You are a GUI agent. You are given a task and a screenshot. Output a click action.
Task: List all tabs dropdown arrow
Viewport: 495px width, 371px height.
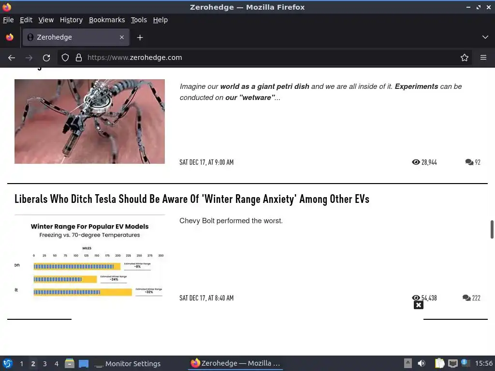485,37
